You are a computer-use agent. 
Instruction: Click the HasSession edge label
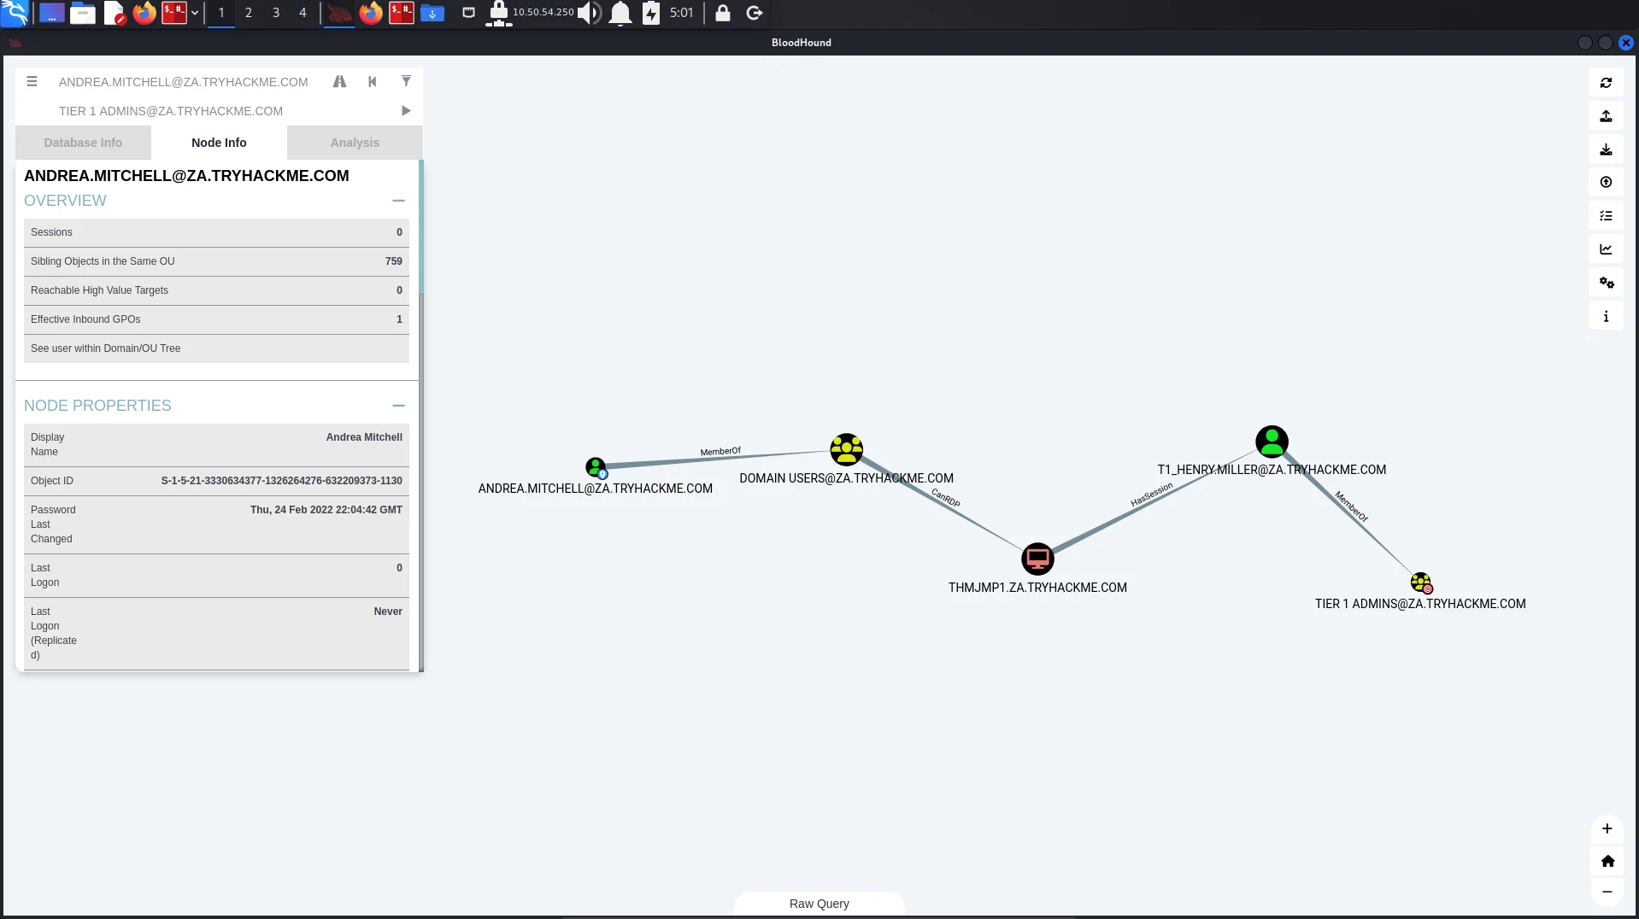[1151, 495]
